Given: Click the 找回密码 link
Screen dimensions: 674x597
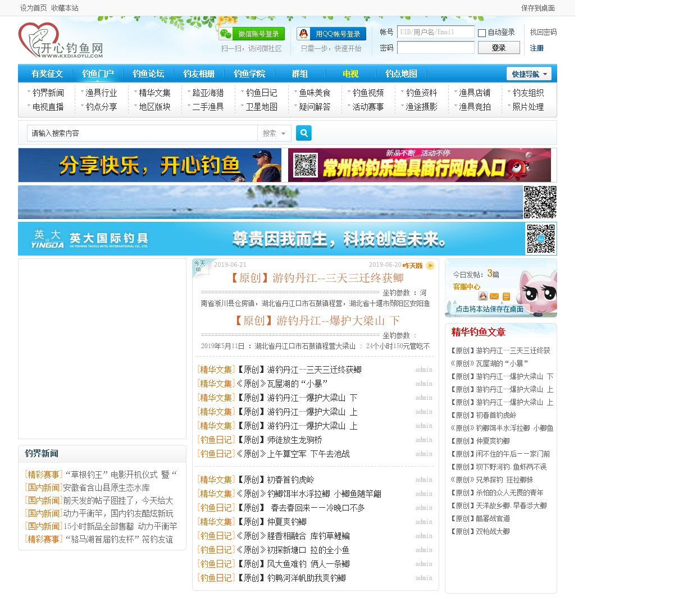Looking at the screenshot, I should click(543, 32).
